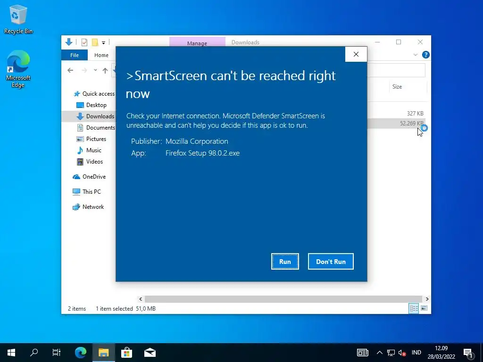Open Customize Quick Access Toolbar dropdown
Image resolution: width=483 pixels, height=362 pixels.
tap(103, 42)
